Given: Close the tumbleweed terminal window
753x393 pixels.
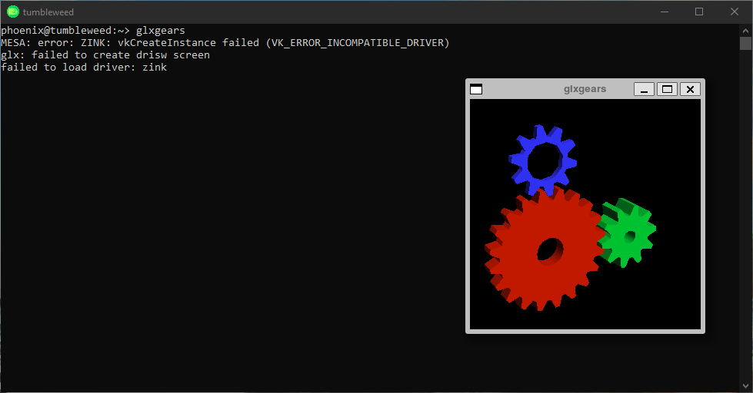Looking at the screenshot, I should point(735,12).
